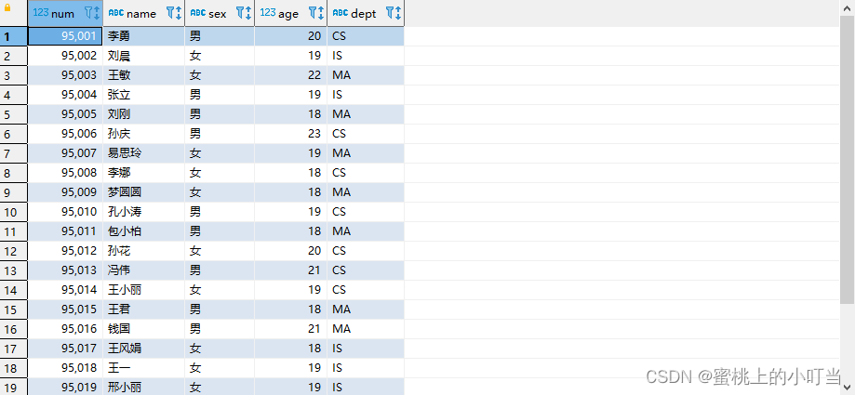Select the num column header label
Image resolution: width=855 pixels, height=395 pixels.
62,14
